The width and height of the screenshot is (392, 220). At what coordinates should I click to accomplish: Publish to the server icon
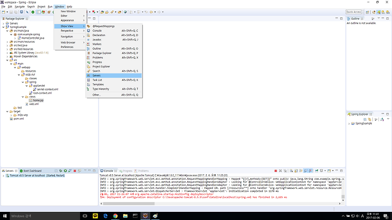point(79,171)
